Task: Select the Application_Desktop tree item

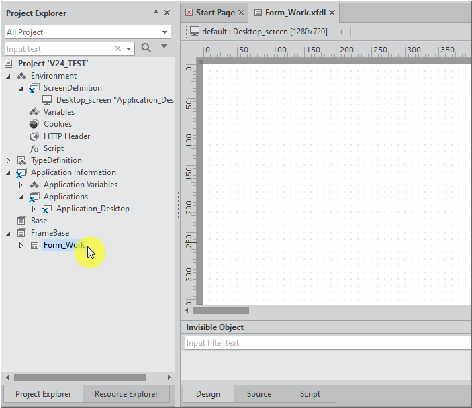Action: coord(93,209)
